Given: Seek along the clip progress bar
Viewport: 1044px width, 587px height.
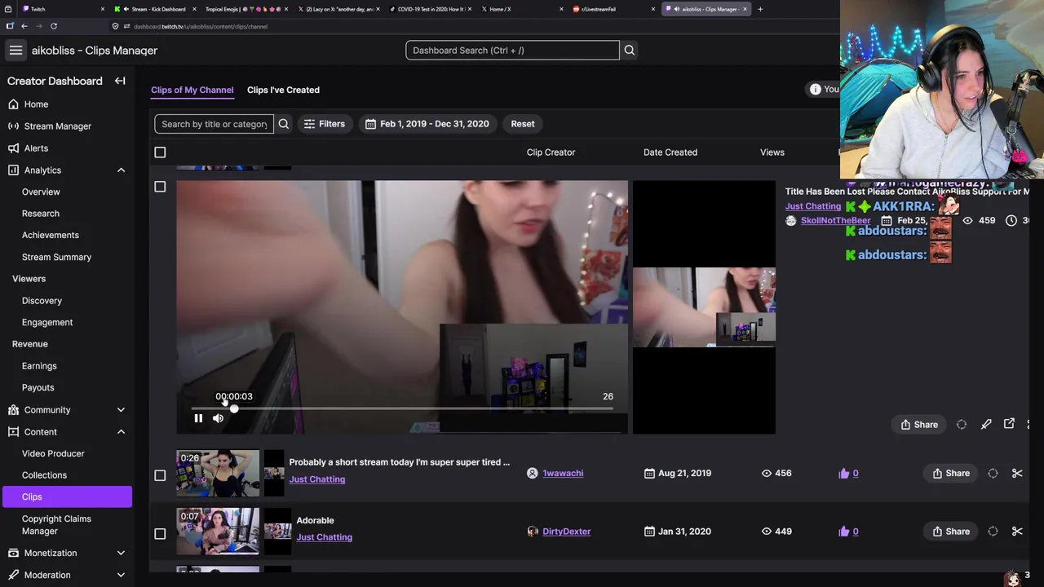Looking at the screenshot, I should (x=401, y=408).
